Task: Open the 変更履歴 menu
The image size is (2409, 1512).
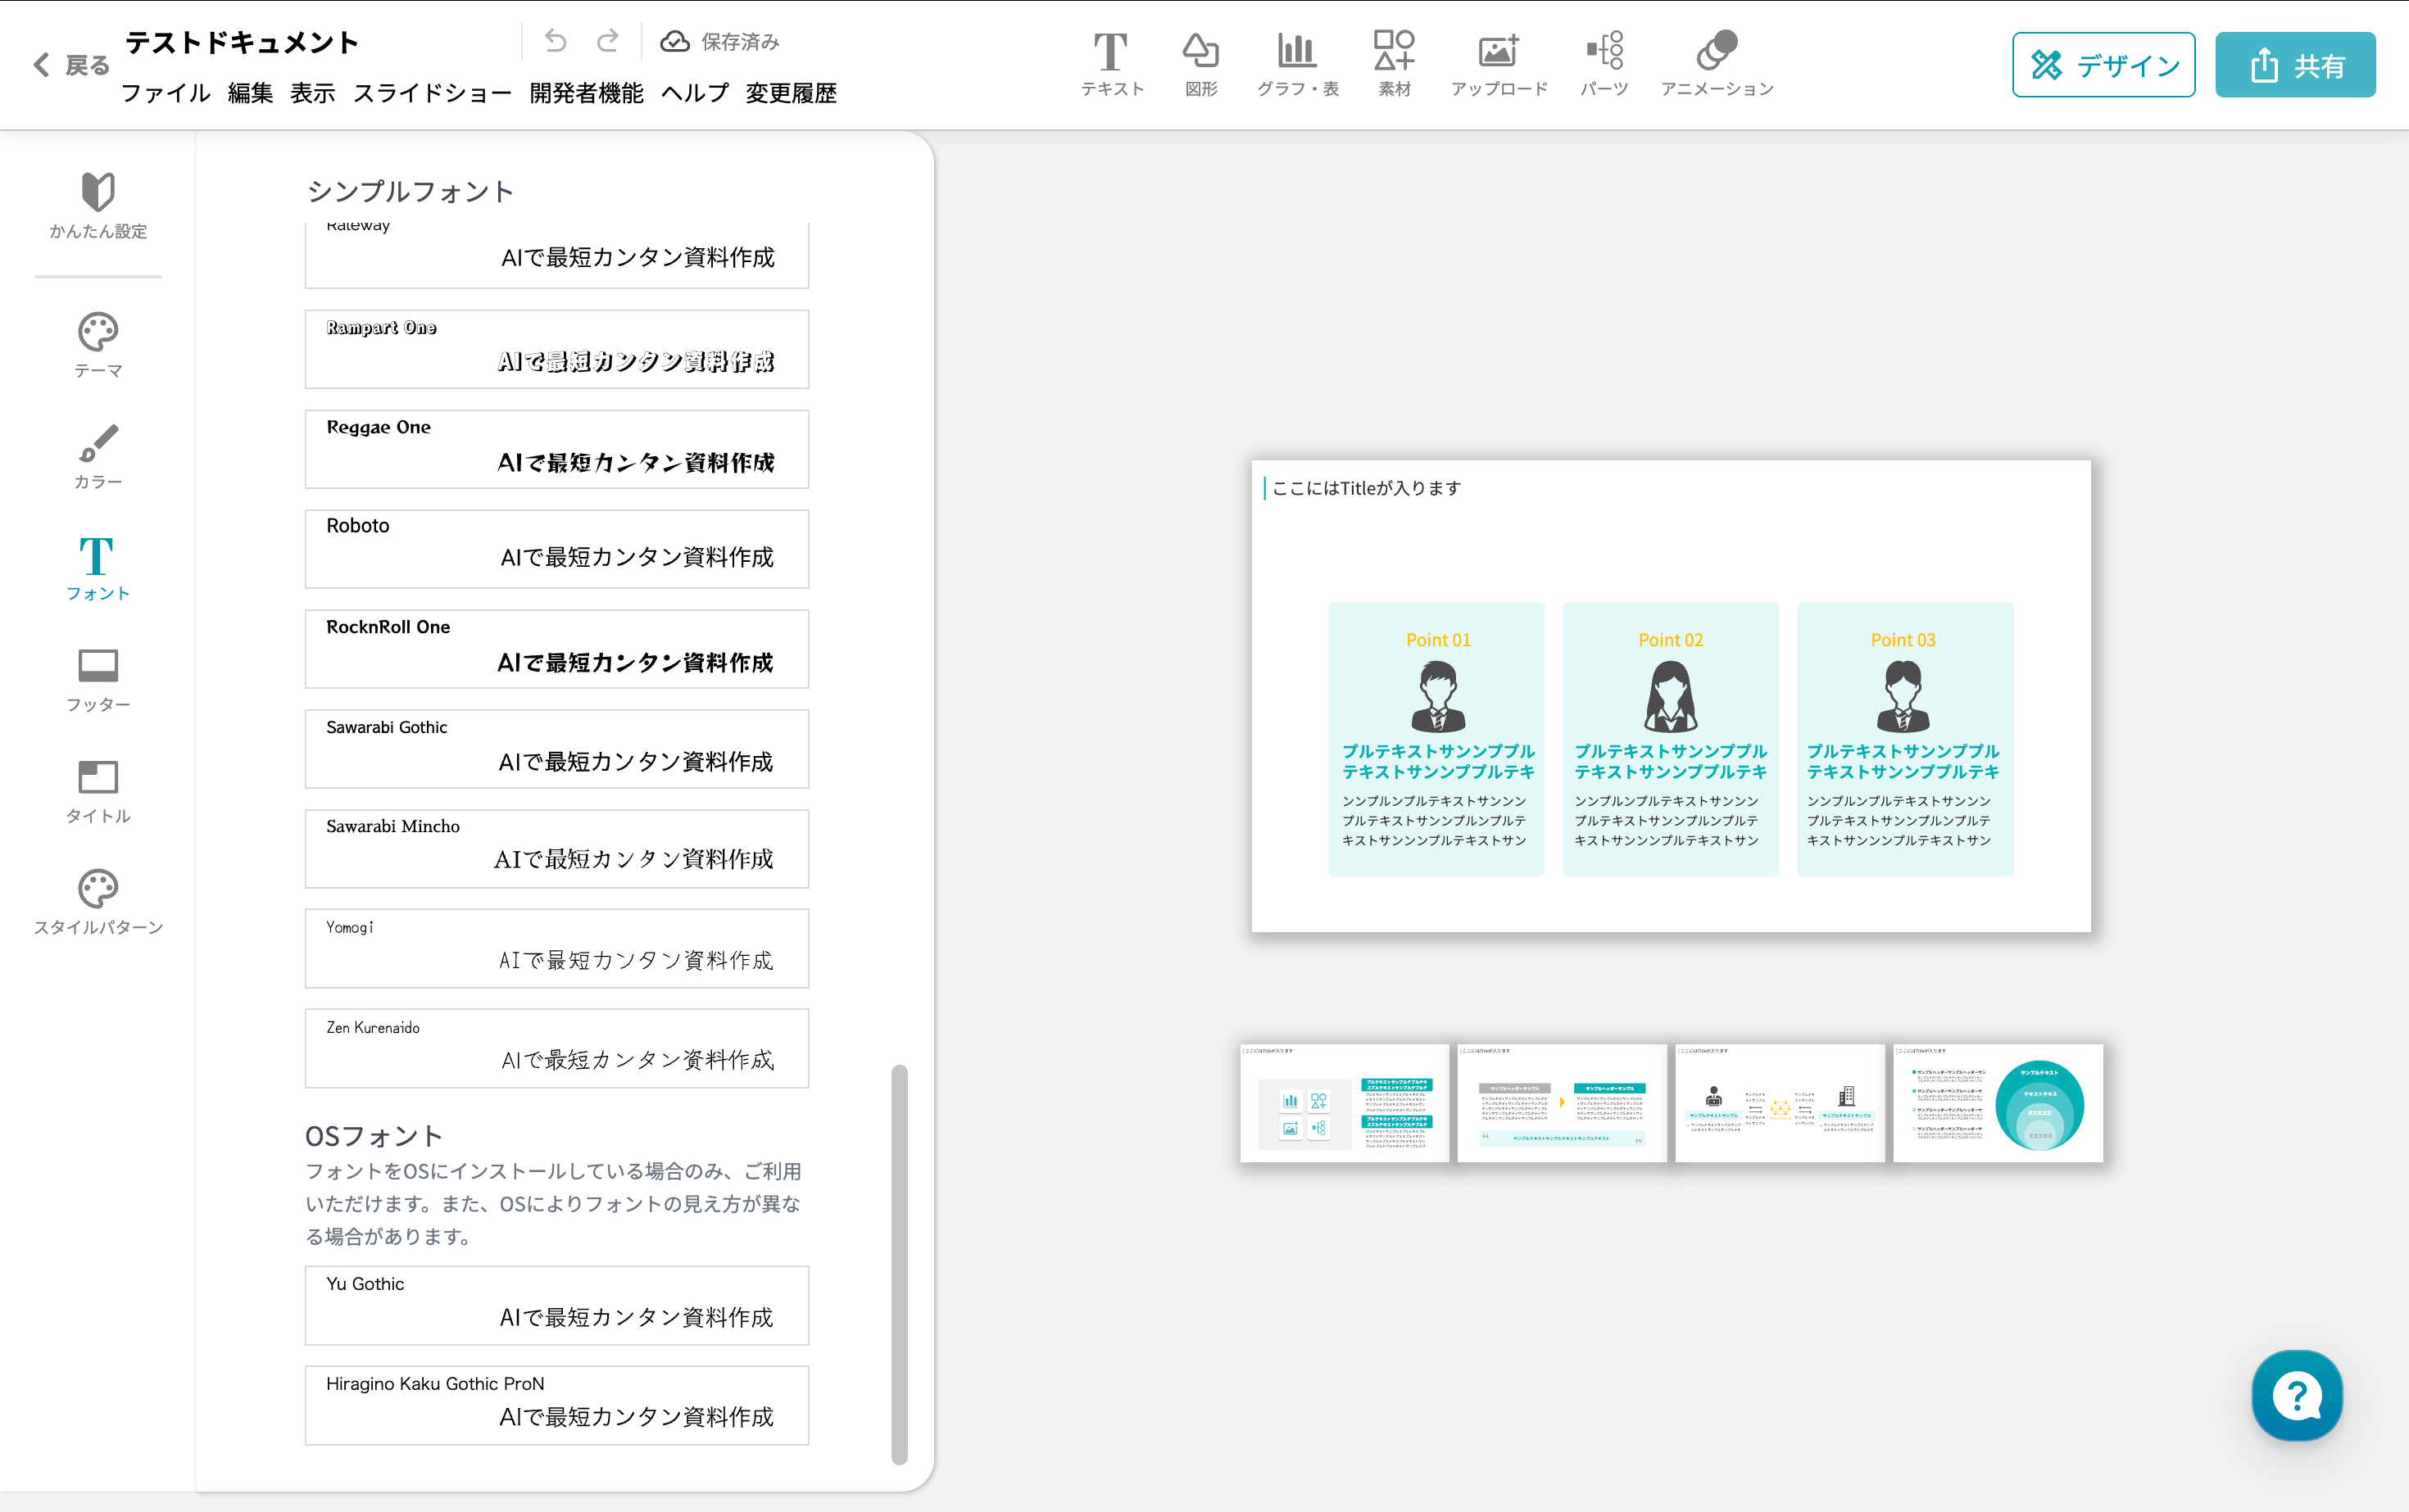Action: click(791, 93)
